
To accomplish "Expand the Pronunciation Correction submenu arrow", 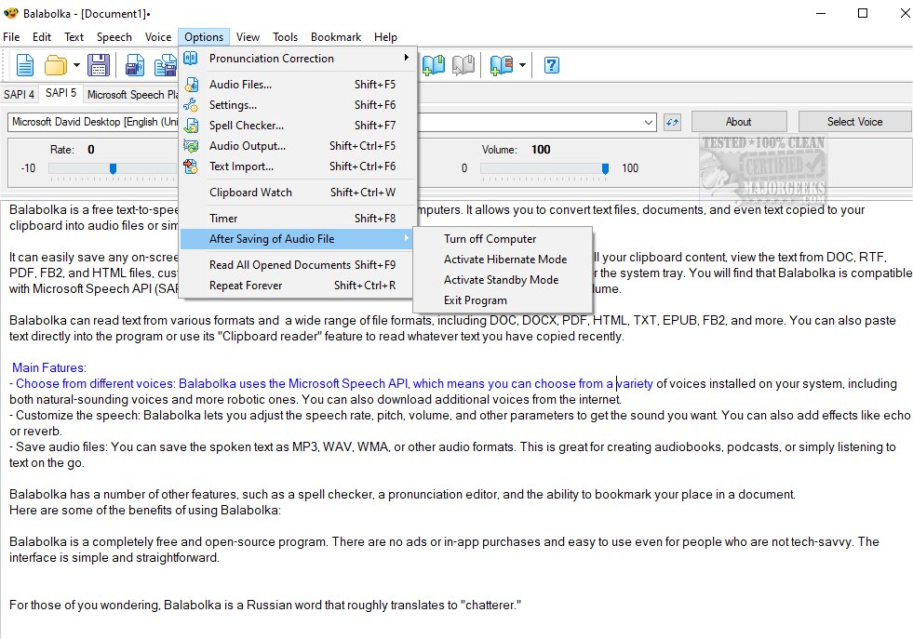I will click(406, 58).
